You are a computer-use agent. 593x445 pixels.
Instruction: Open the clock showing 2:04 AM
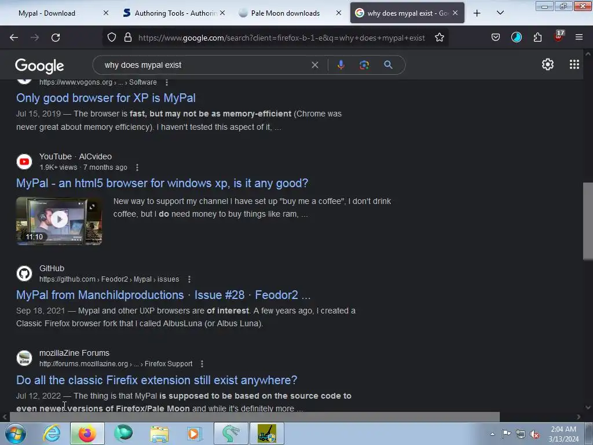tap(563, 434)
